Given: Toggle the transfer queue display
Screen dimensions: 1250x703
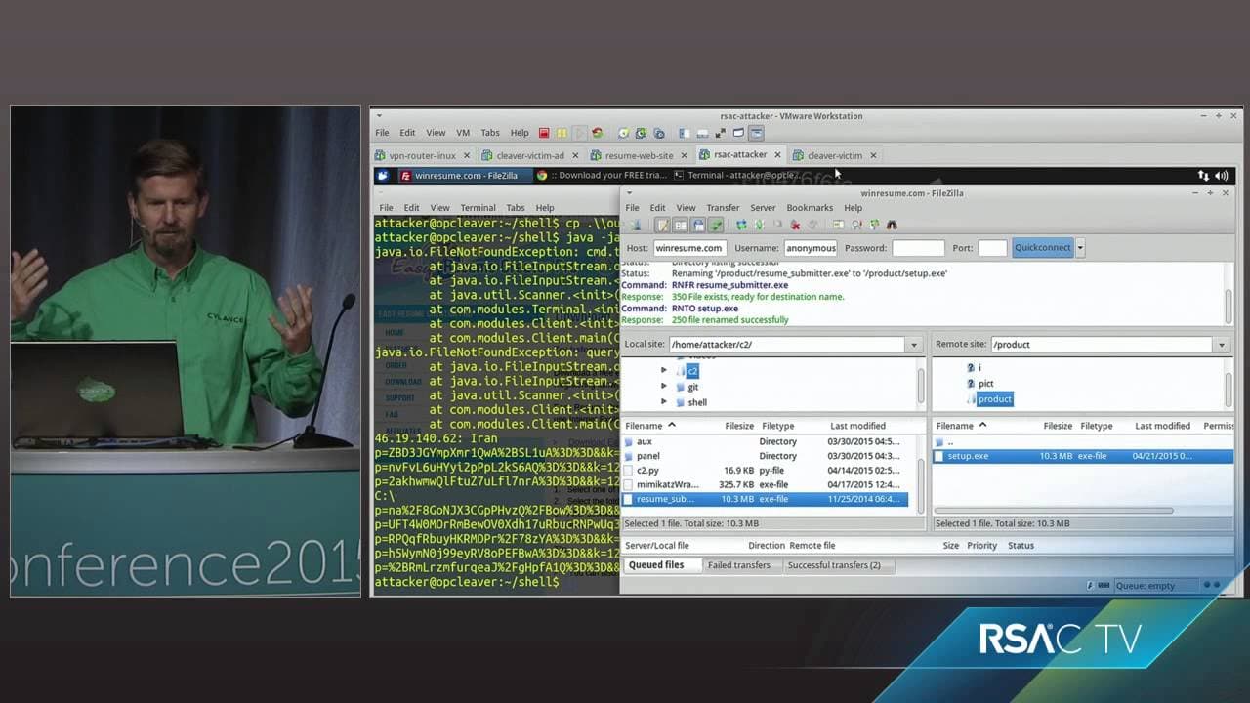Looking at the screenshot, I should pyautogui.click(x=716, y=226).
